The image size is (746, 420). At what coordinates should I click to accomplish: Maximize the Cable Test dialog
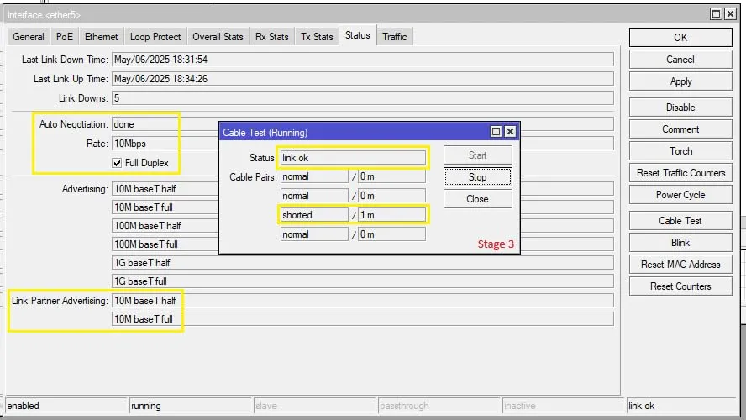coord(496,131)
